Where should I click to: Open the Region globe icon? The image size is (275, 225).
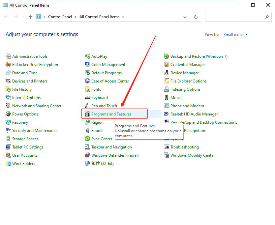click(x=87, y=122)
